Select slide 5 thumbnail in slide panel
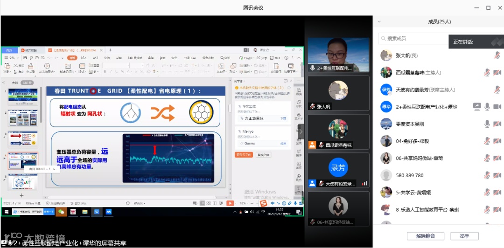The width and height of the screenshot is (504, 248). click(x=23, y=182)
